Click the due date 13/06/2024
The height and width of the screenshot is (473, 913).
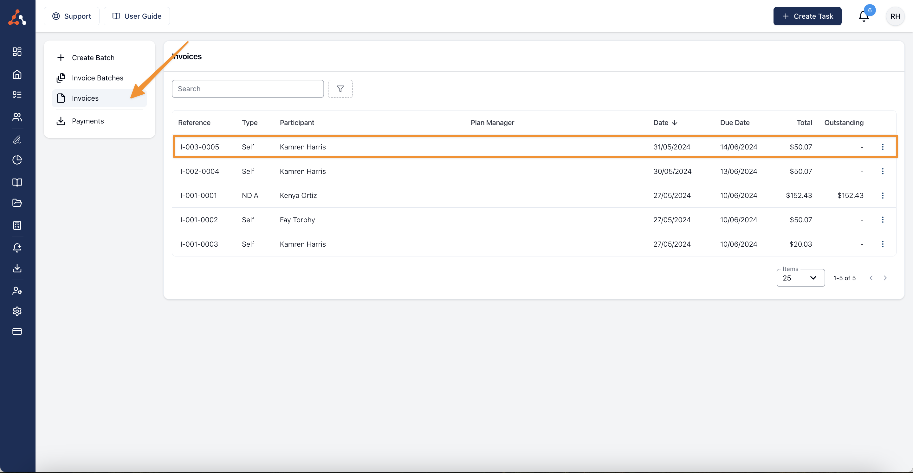pos(738,171)
